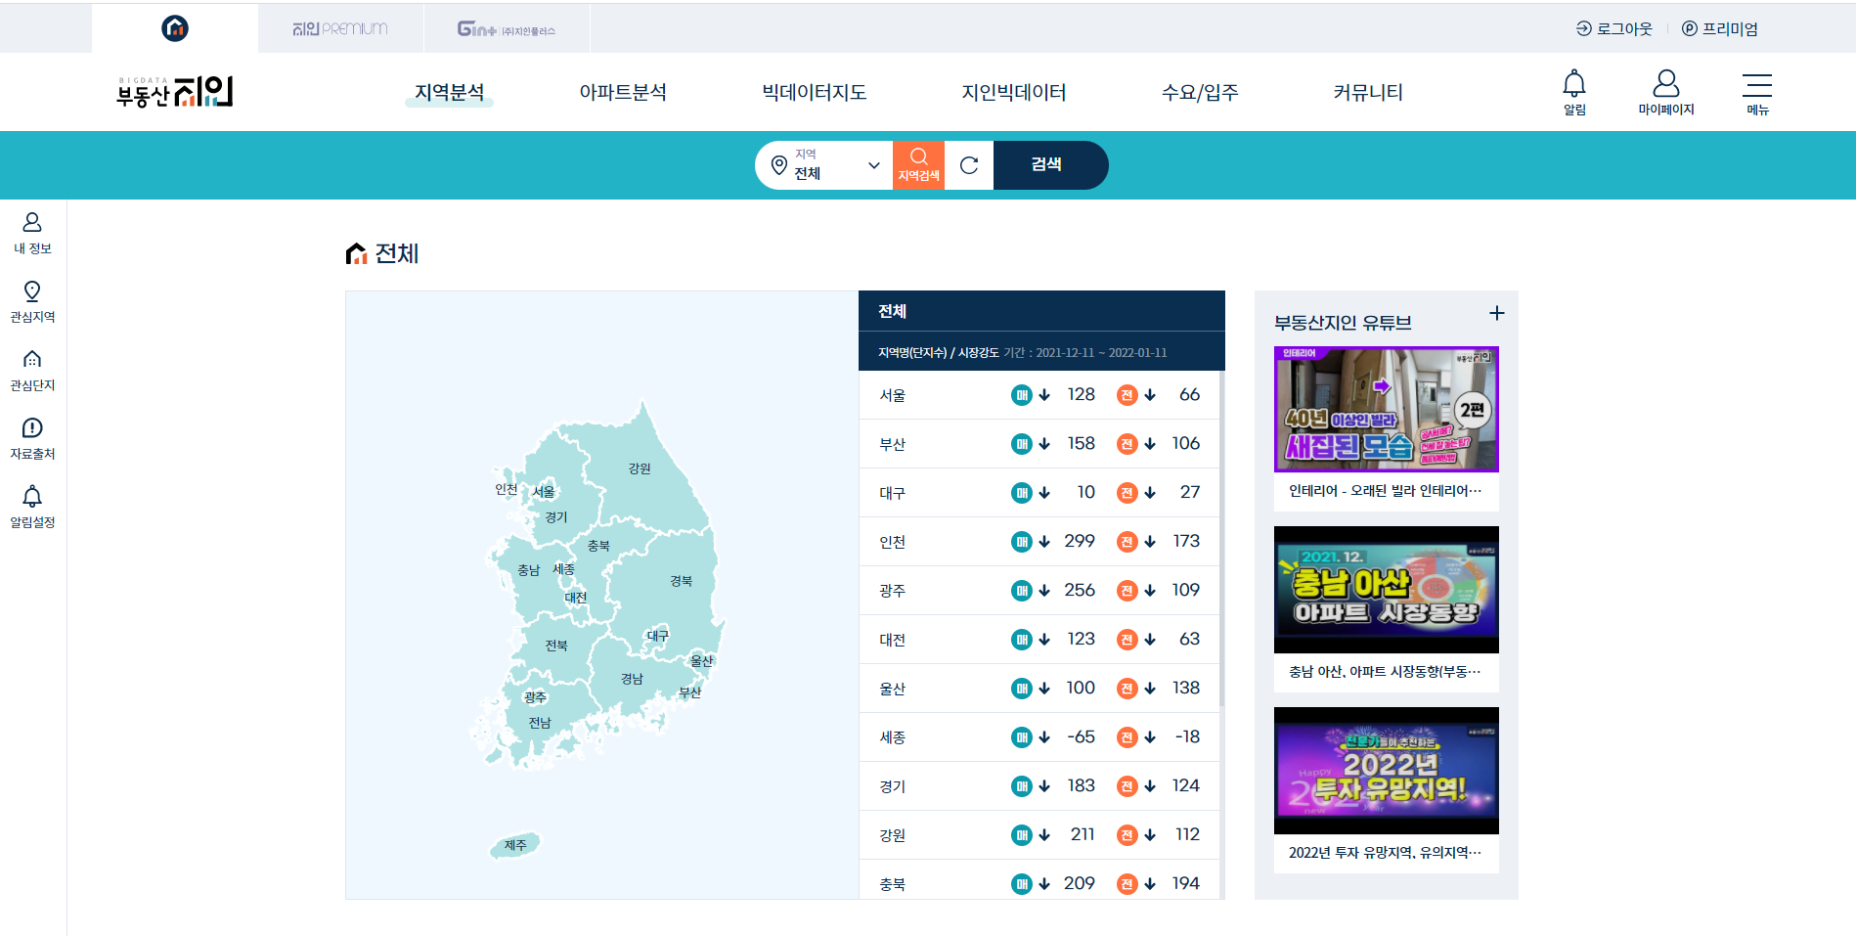Image resolution: width=1856 pixels, height=936 pixels.
Task: Select 충북 region on the map
Action: coord(598,546)
